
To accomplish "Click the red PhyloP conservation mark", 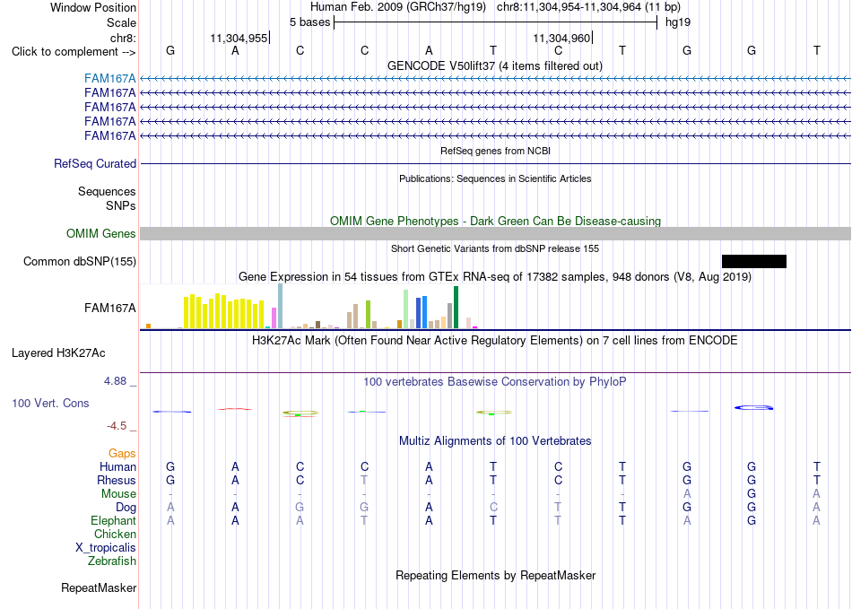I will click(235, 409).
